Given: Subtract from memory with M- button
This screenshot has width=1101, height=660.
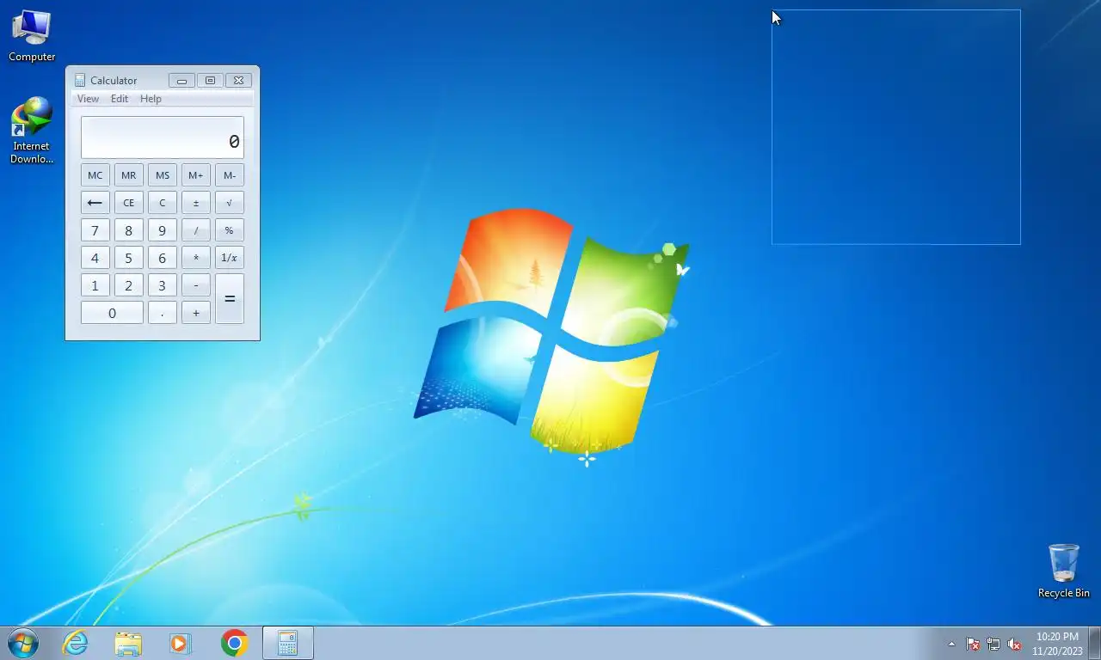Looking at the screenshot, I should pyautogui.click(x=230, y=175).
